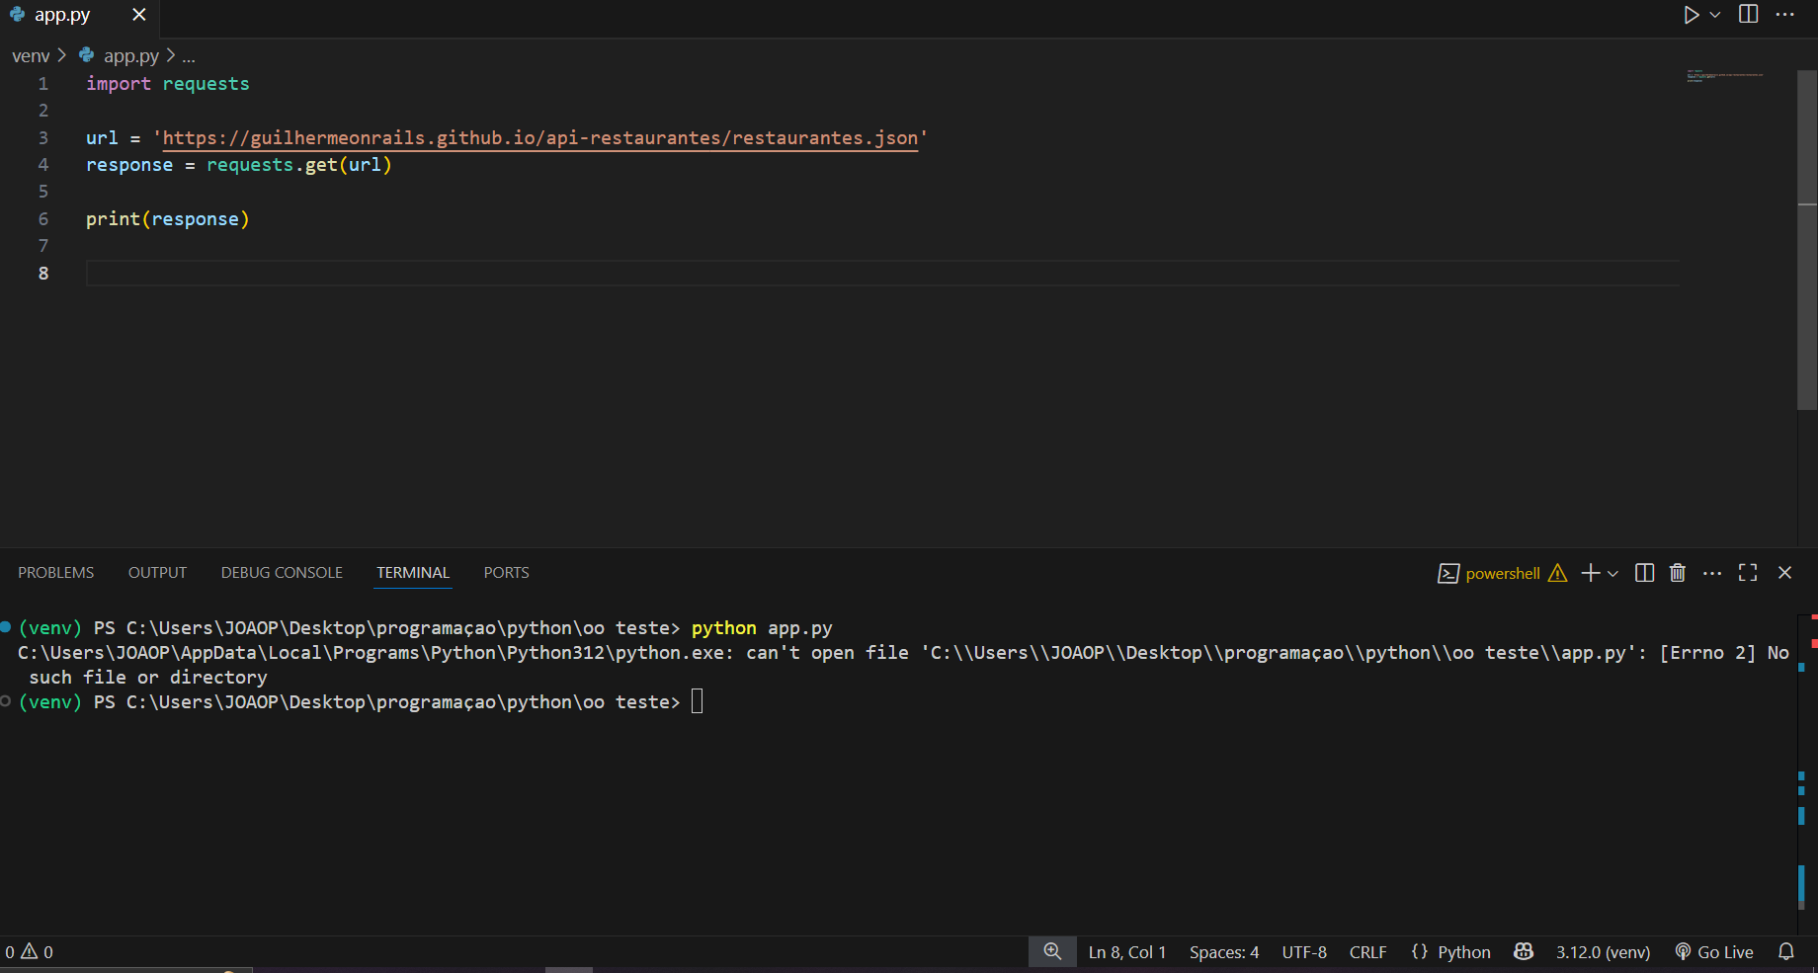Viewport: 1818px width, 973px height.
Task: Split the terminal pane
Action: point(1644,573)
